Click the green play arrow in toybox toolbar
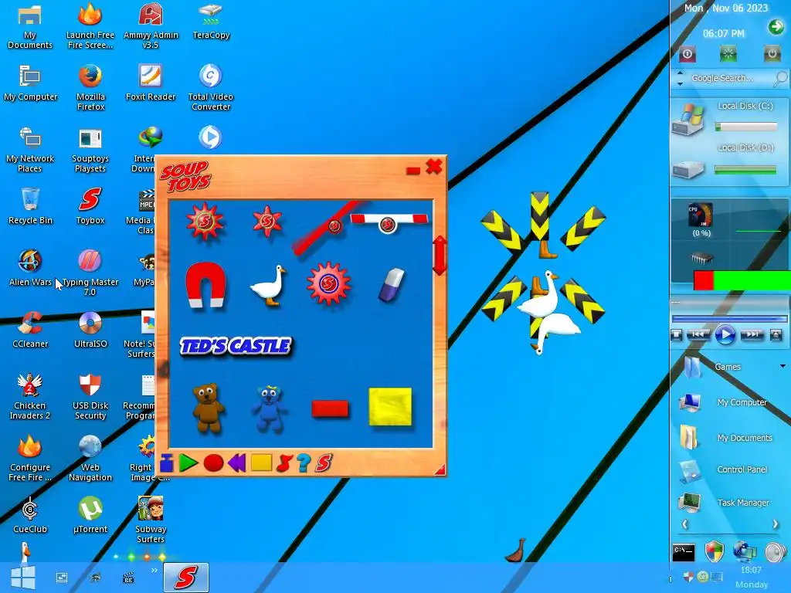791x593 pixels. tap(188, 463)
